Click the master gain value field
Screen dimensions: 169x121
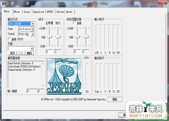coord(49,52)
